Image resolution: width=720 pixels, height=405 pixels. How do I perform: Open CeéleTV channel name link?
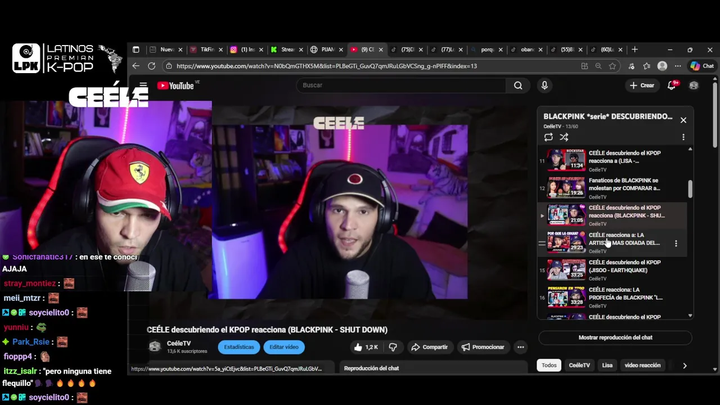point(179,343)
